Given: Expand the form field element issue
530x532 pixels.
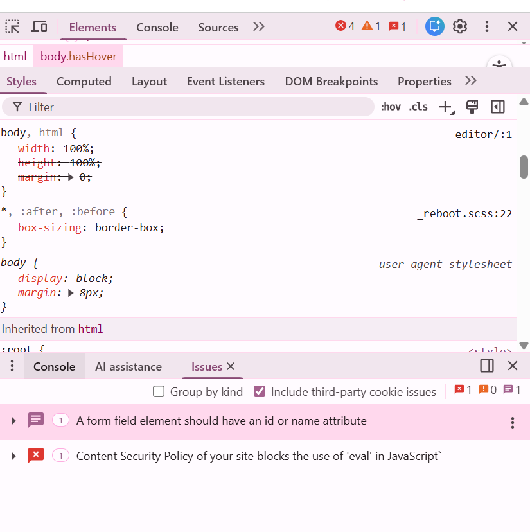Looking at the screenshot, I should point(13,421).
